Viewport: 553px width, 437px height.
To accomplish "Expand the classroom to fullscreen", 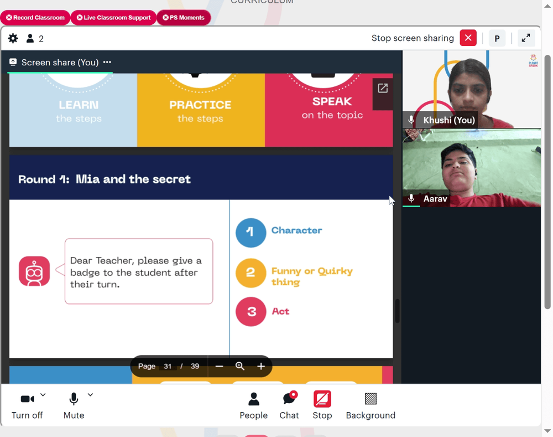I will click(526, 38).
